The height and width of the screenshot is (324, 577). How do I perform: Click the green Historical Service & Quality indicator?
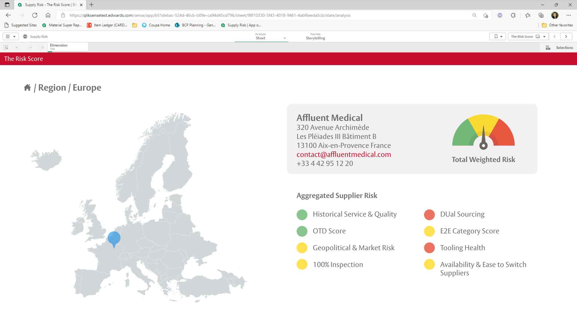302,214
